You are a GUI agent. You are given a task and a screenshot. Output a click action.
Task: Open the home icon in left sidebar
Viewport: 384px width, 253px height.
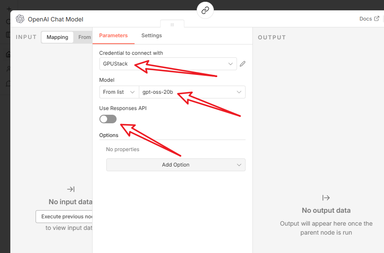(x=8, y=54)
